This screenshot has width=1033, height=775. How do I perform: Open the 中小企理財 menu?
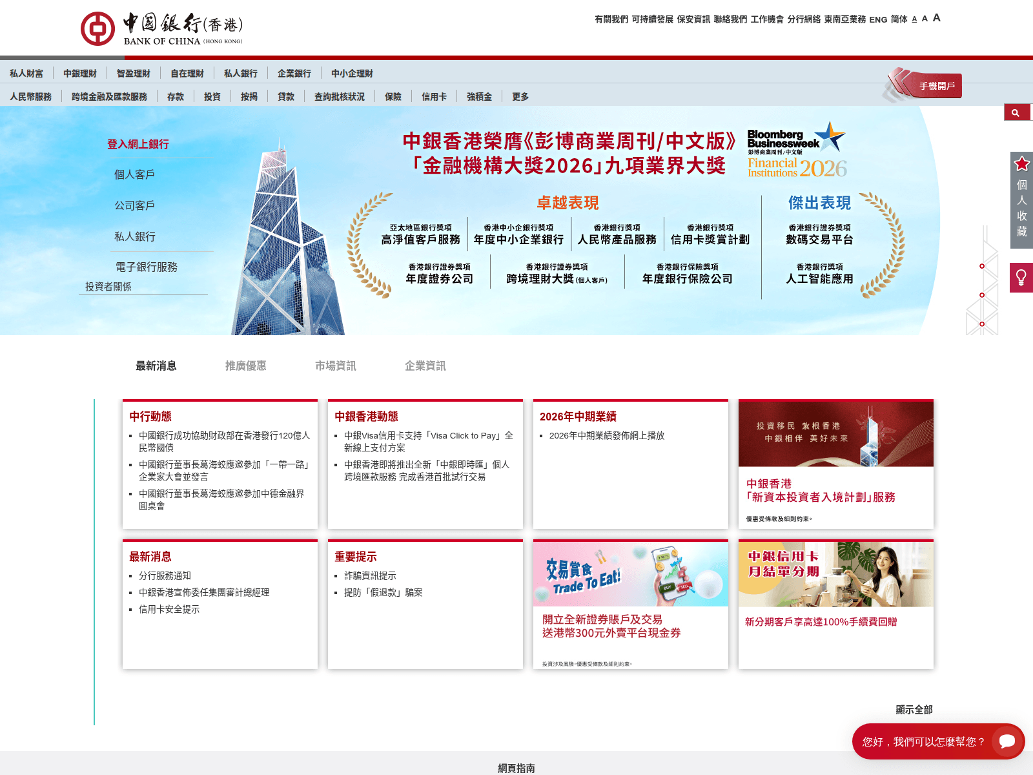click(353, 74)
